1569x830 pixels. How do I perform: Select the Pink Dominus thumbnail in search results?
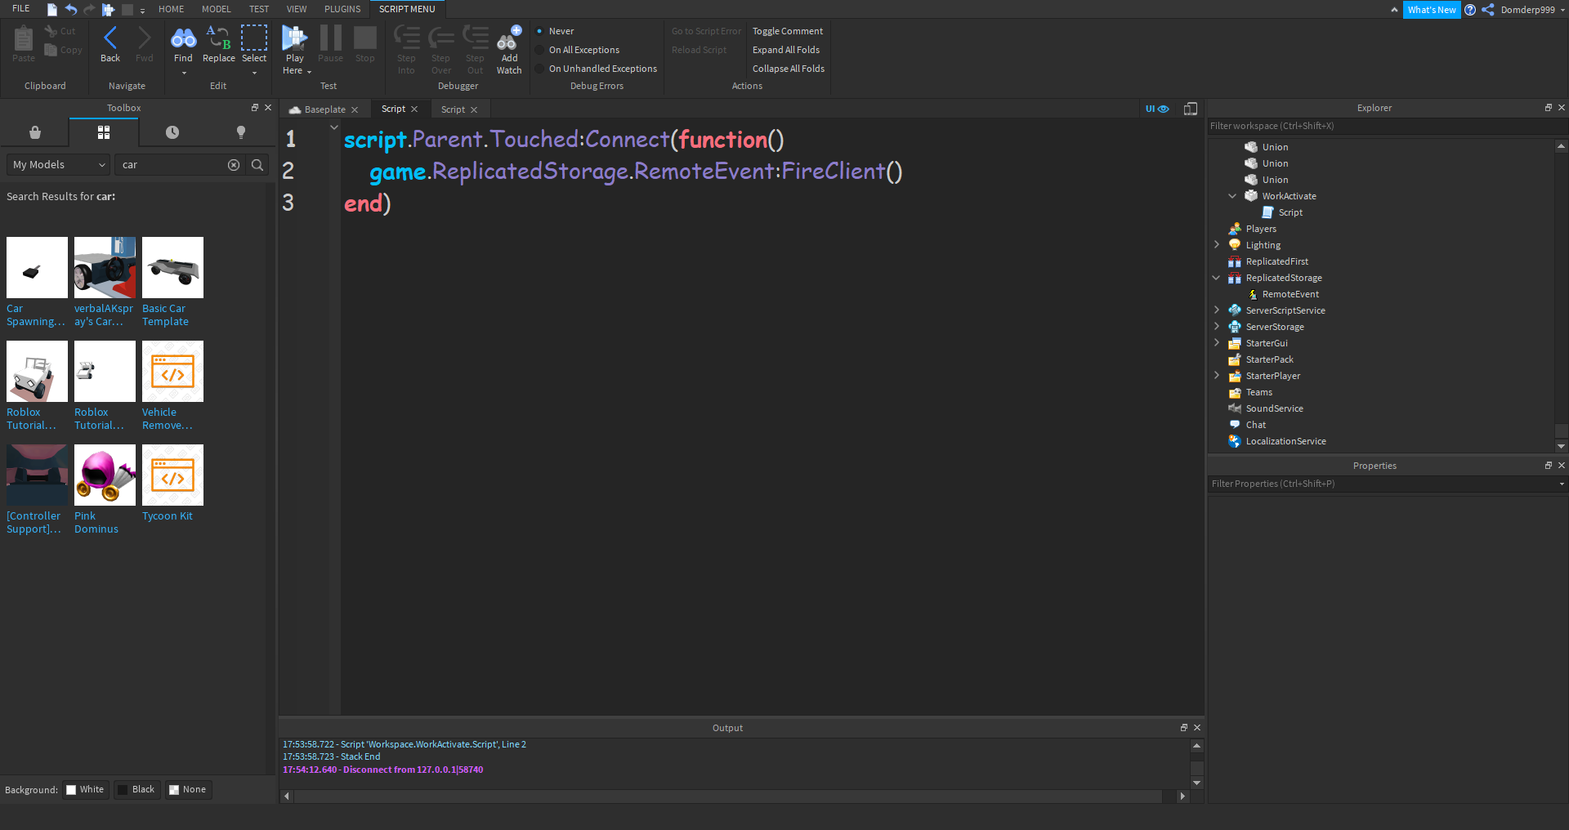(105, 474)
